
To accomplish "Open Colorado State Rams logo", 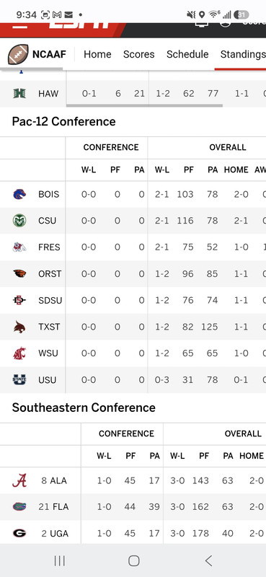I will tap(19, 221).
